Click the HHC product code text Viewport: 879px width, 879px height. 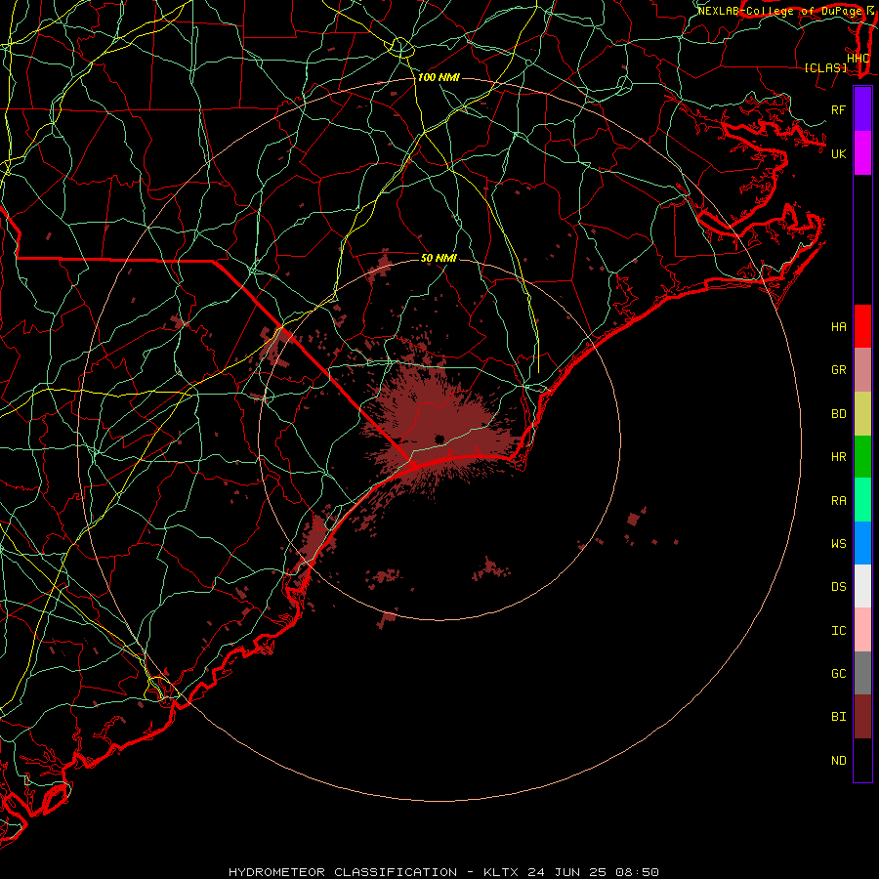[858, 59]
